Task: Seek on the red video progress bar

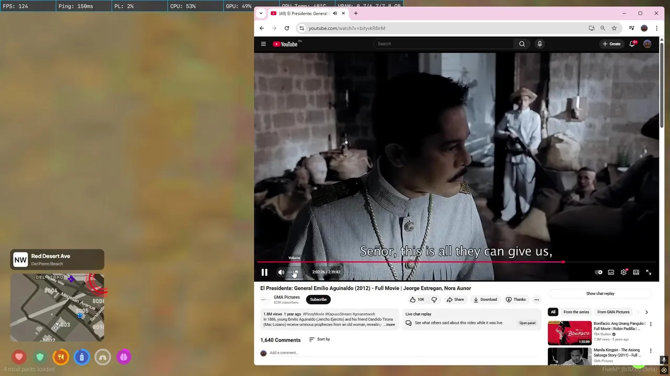Action: coord(456,262)
